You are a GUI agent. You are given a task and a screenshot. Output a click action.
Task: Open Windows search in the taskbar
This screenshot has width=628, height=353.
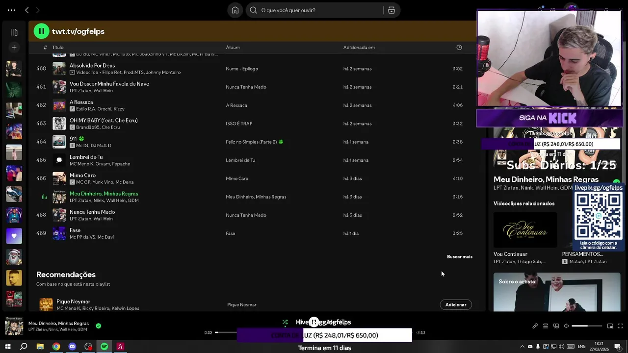pyautogui.click(x=24, y=347)
